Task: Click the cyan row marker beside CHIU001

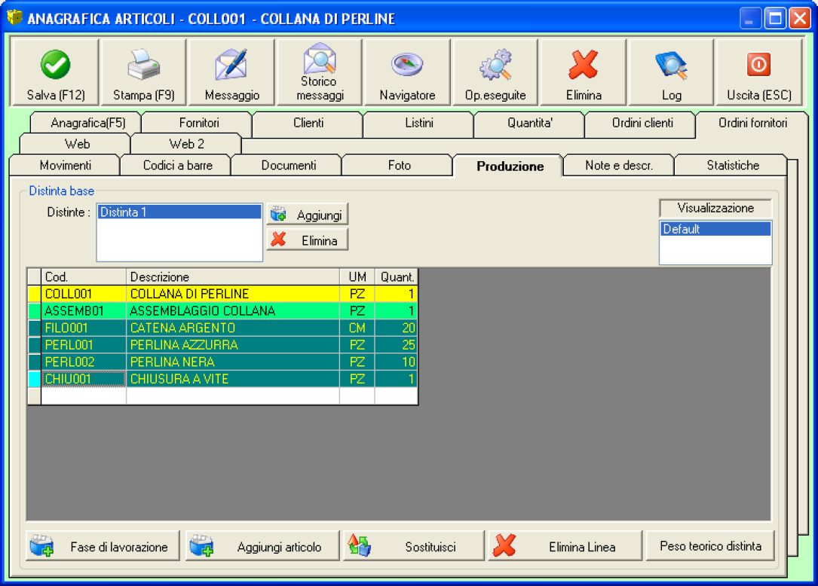Action: coord(34,379)
